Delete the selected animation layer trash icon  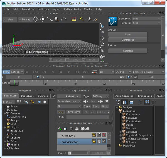coord(71,129)
